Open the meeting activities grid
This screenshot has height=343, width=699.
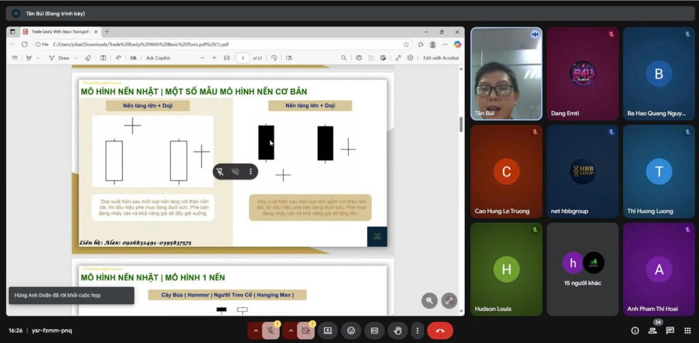[687, 331]
